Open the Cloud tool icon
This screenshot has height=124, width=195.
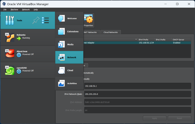[x=61, y=70]
